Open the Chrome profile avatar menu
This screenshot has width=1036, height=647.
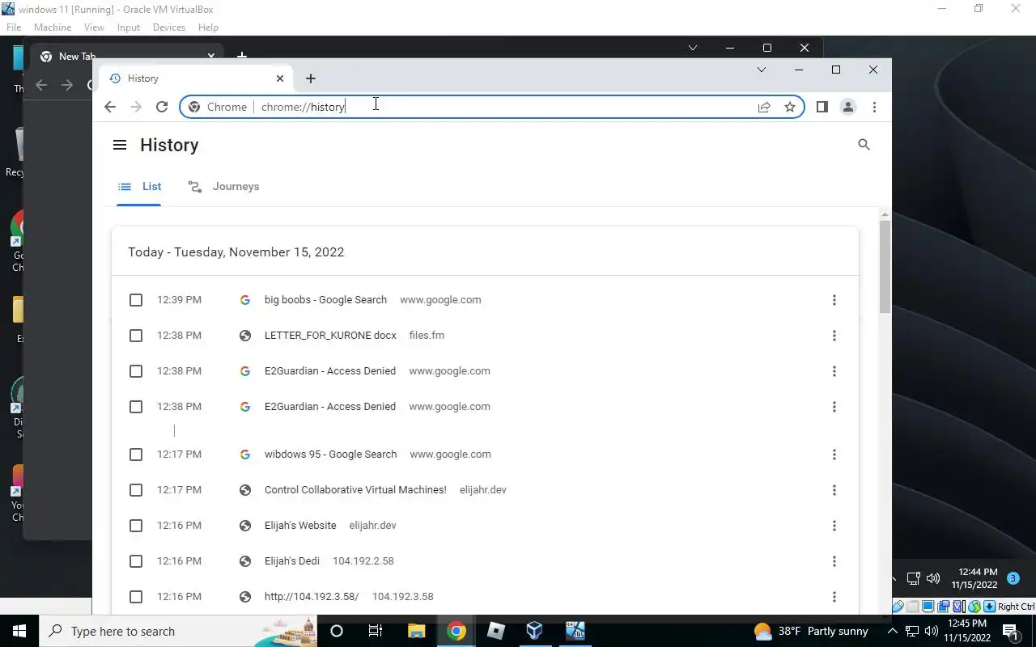[x=848, y=107]
